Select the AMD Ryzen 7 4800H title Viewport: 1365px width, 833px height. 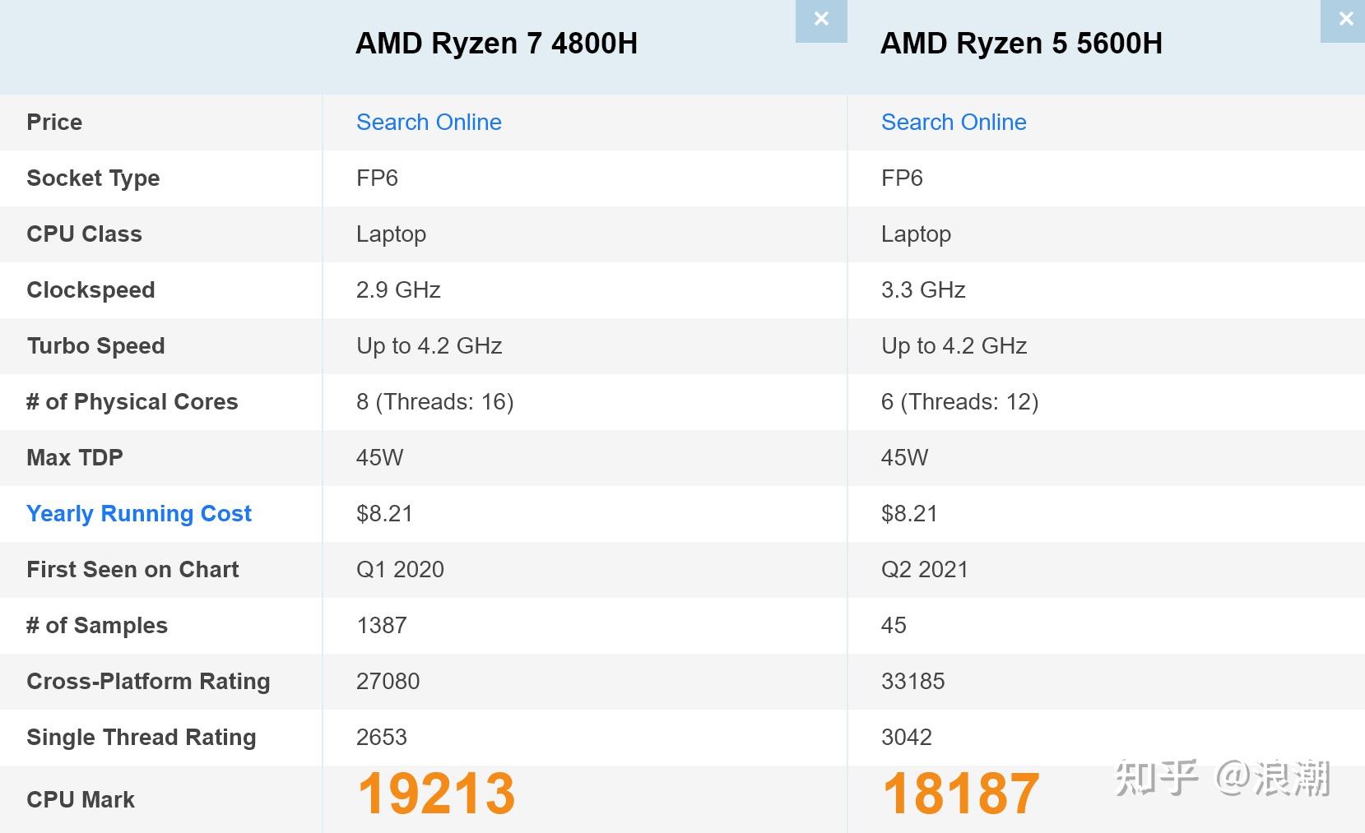[x=498, y=44]
